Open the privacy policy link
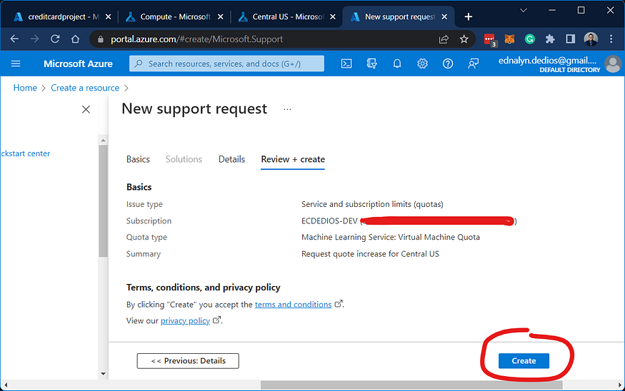 [x=185, y=320]
